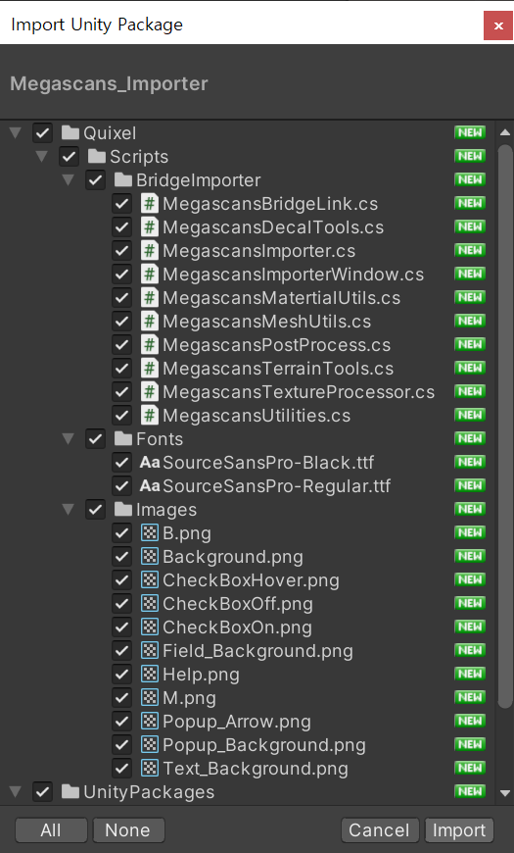Viewport: 514px width, 853px height.
Task: Click the Quixel folder icon
Action: coord(70,133)
